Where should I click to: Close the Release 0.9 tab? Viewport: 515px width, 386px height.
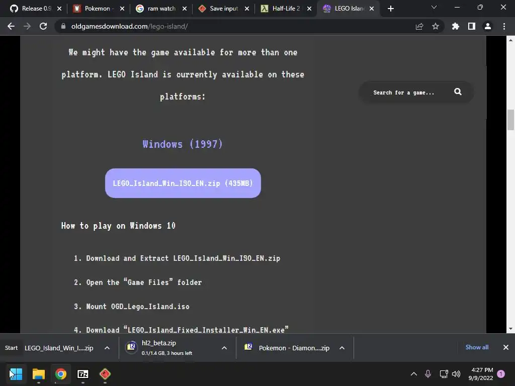[59, 9]
